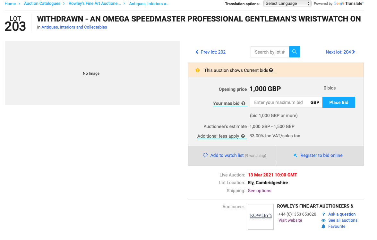This screenshot has height=240, width=377.
Task: Click the gavel register icon
Action: tap(296, 155)
